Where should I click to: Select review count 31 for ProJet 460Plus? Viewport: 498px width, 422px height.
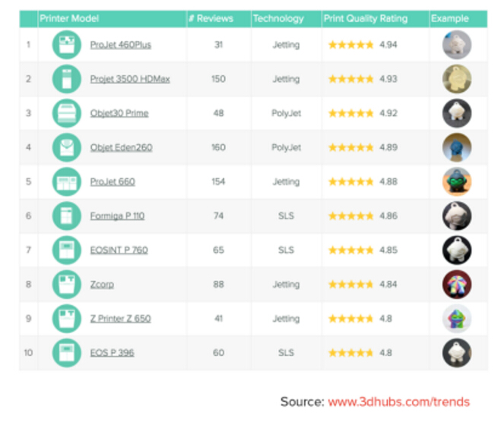pyautogui.click(x=218, y=45)
